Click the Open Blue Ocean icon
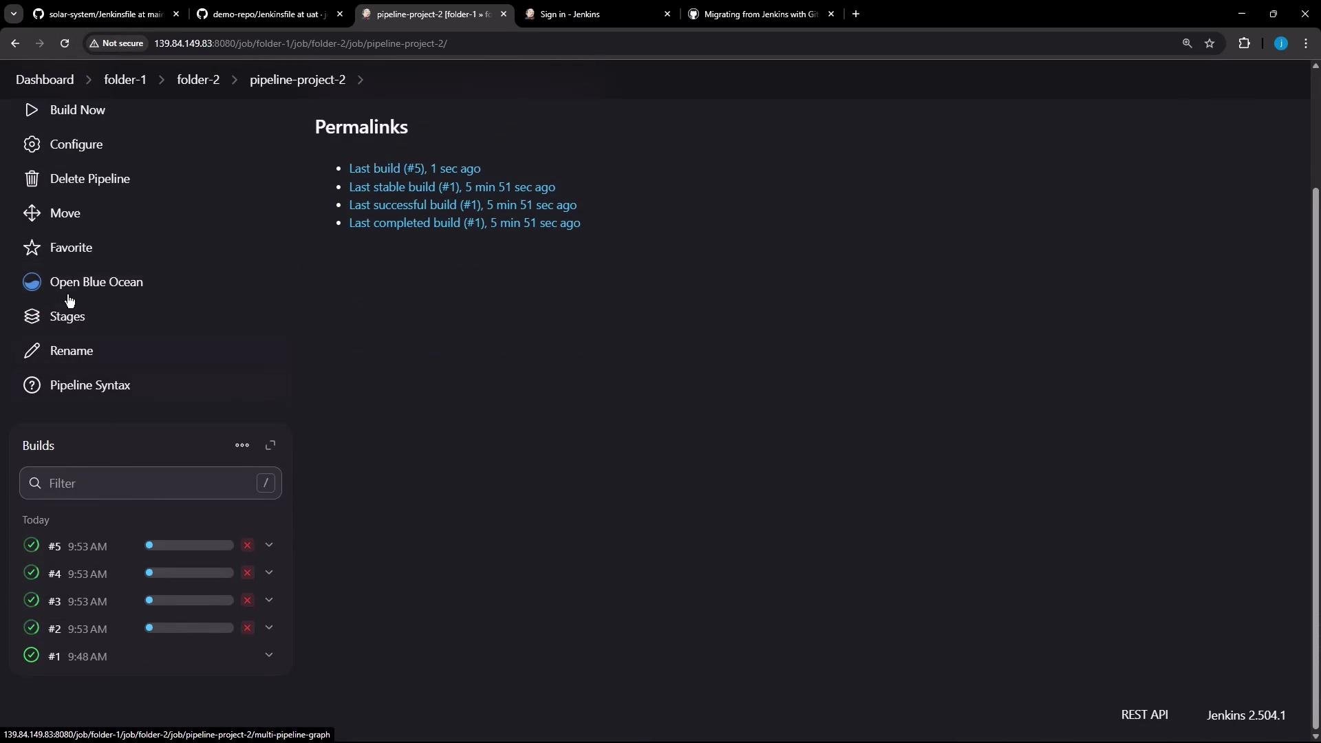The image size is (1321, 743). point(32,282)
